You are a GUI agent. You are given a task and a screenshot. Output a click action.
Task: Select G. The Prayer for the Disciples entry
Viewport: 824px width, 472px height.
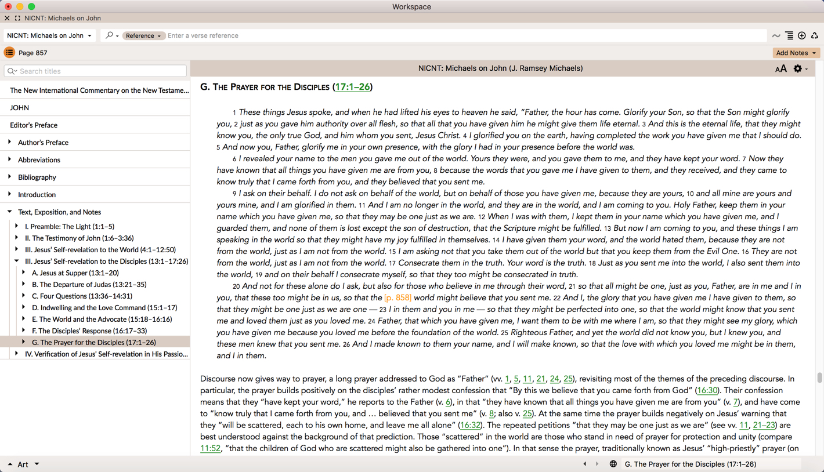[95, 342]
